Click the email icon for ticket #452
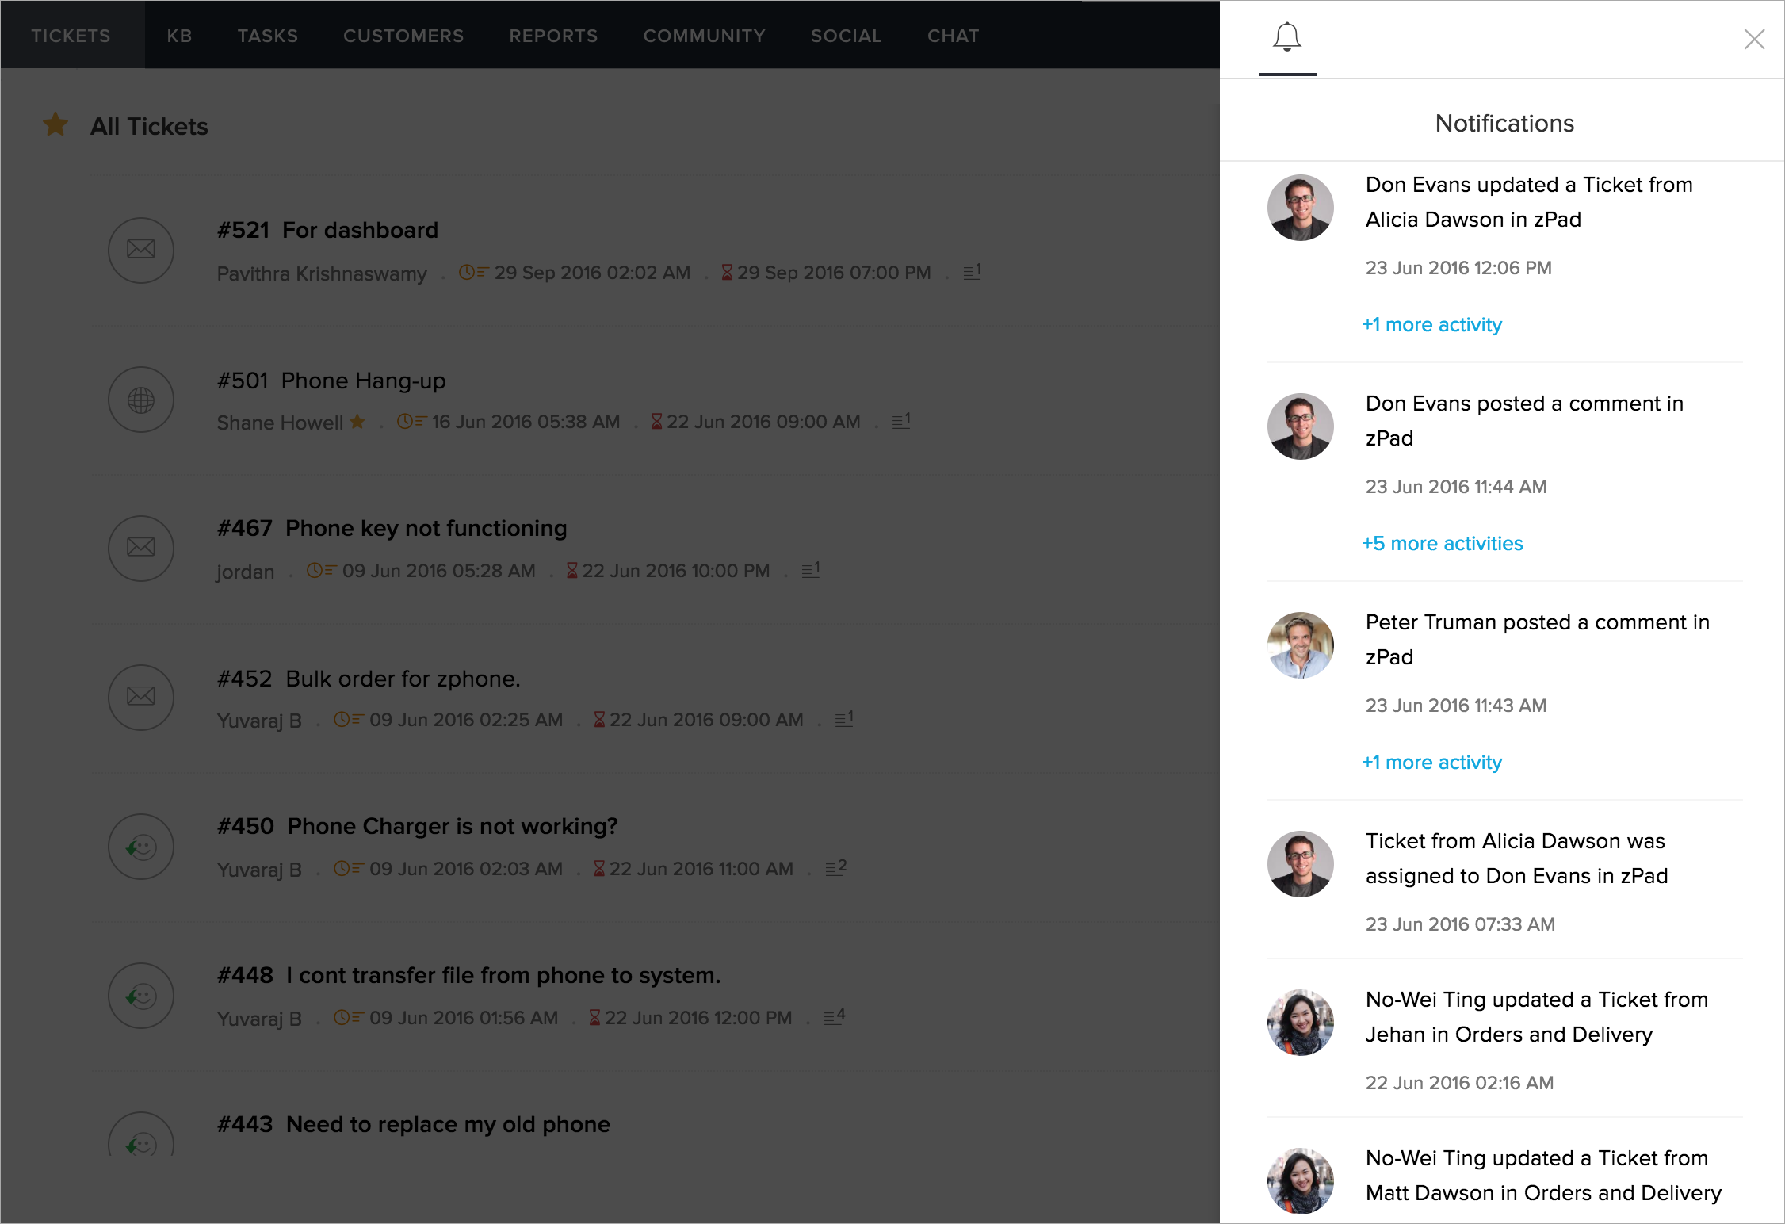Screen dimensions: 1785x1224 [x=141, y=697]
